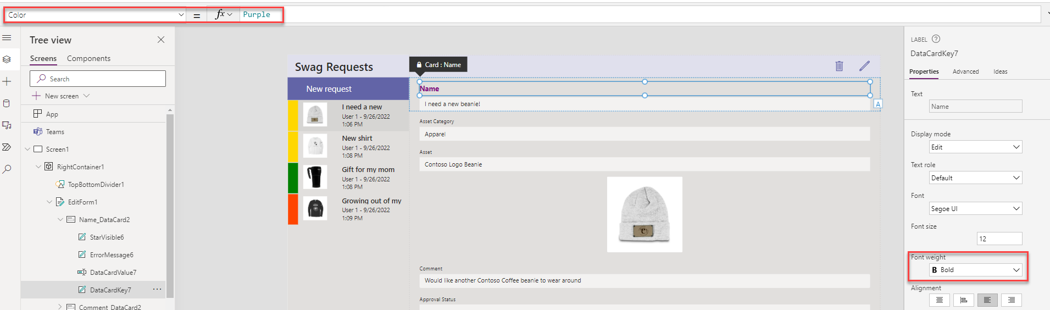
Task: Select the New request button
Action: [348, 88]
